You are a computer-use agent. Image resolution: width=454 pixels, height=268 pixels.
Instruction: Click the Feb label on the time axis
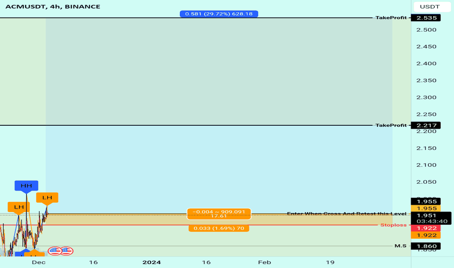[x=265, y=262]
